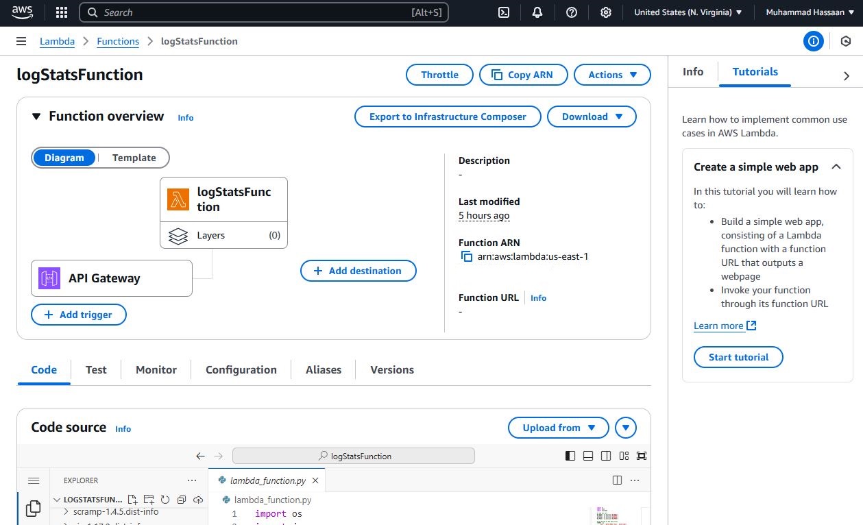Click the Lambda function orange icon
863x525 pixels.
[x=178, y=199]
